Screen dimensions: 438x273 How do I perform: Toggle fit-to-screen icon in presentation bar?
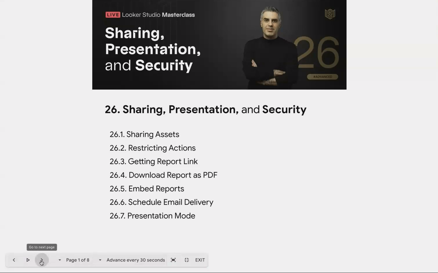coord(173,260)
